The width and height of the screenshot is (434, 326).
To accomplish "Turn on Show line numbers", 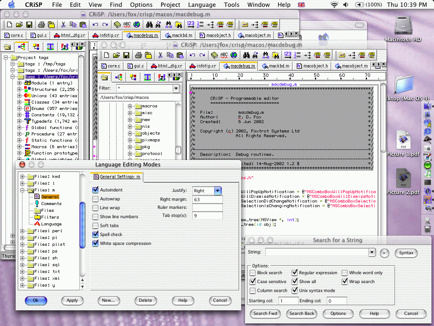I will [x=95, y=216].
